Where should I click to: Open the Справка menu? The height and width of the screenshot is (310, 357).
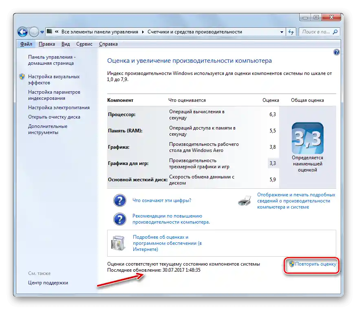[108, 44]
